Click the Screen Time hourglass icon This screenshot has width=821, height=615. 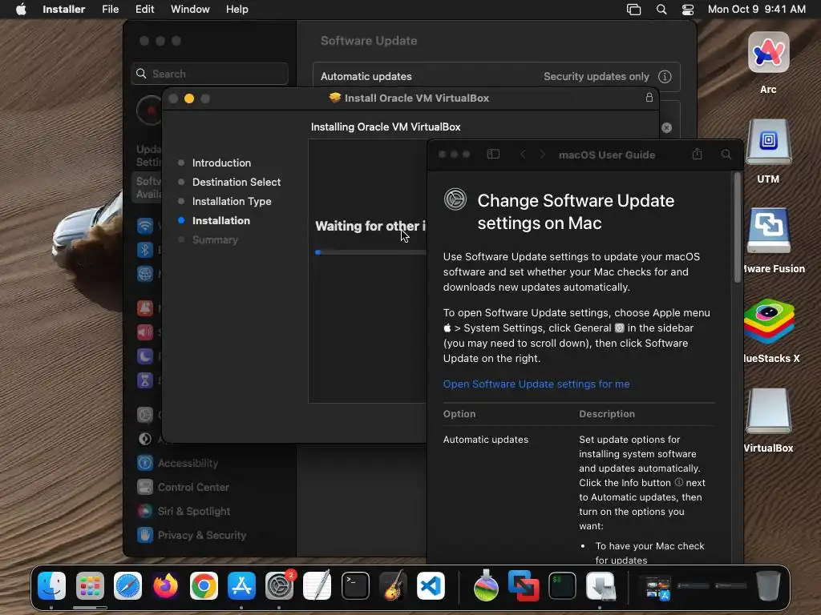tap(145, 380)
